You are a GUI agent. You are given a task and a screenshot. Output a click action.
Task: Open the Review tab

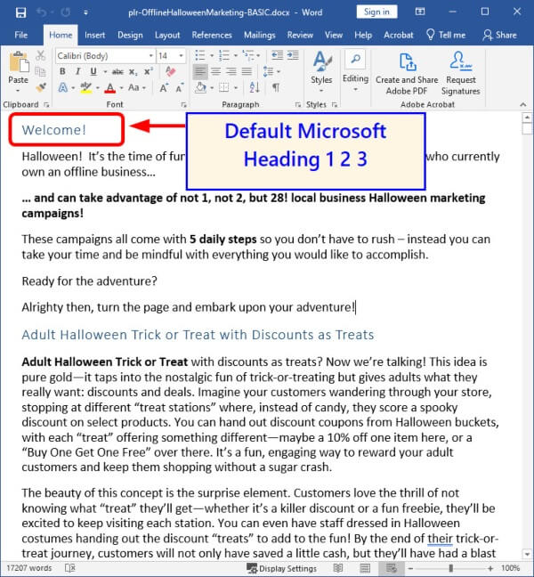click(x=300, y=35)
